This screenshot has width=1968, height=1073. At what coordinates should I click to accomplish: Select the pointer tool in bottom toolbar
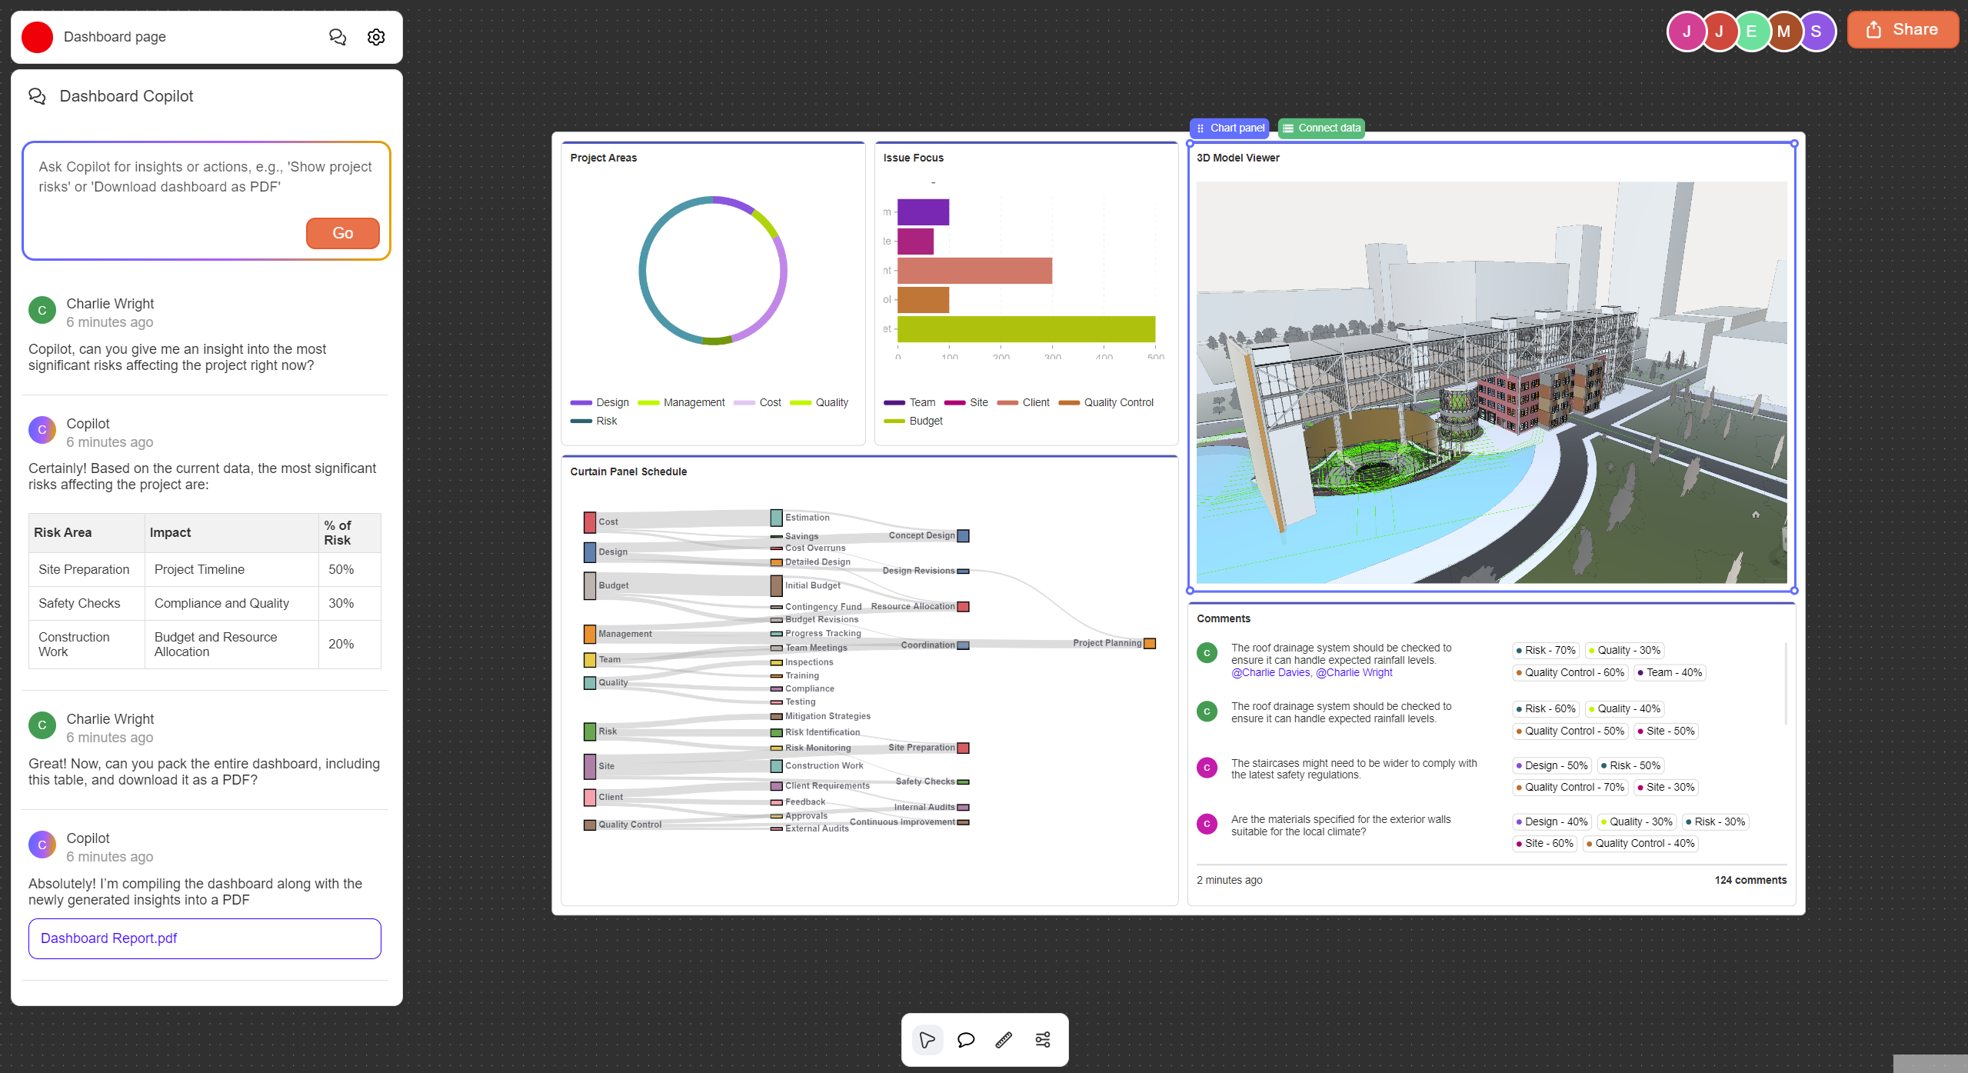pyautogui.click(x=927, y=1040)
